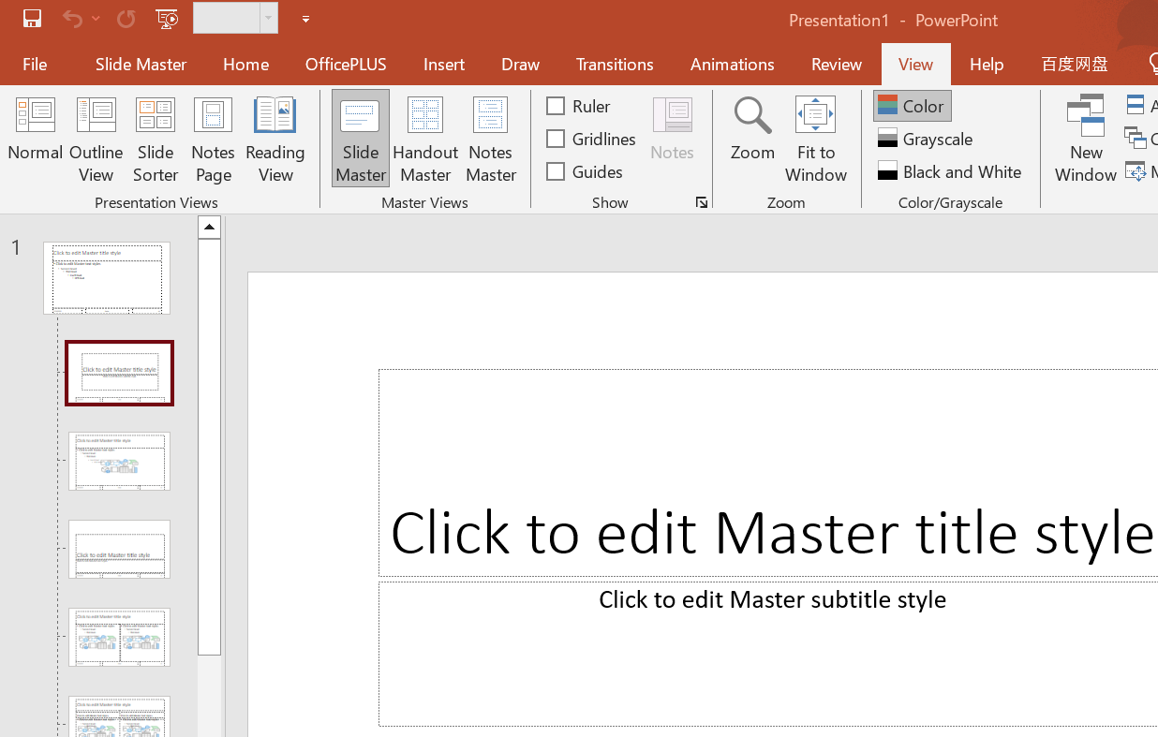Screen dimensions: 1158x737
Task: Select the first slide thumbnail
Action: click(106, 278)
